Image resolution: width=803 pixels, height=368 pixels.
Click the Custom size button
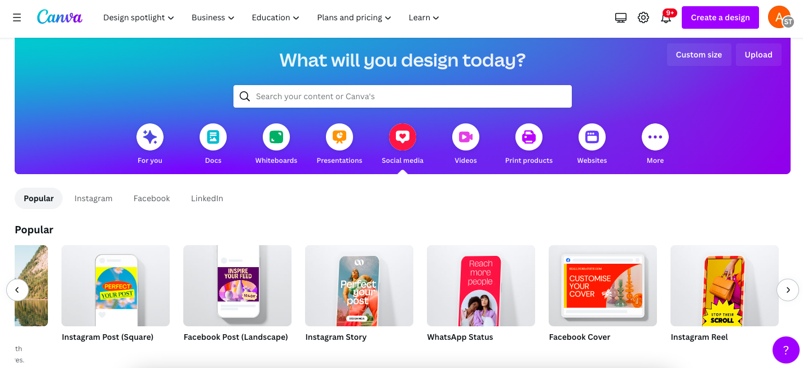click(x=699, y=55)
